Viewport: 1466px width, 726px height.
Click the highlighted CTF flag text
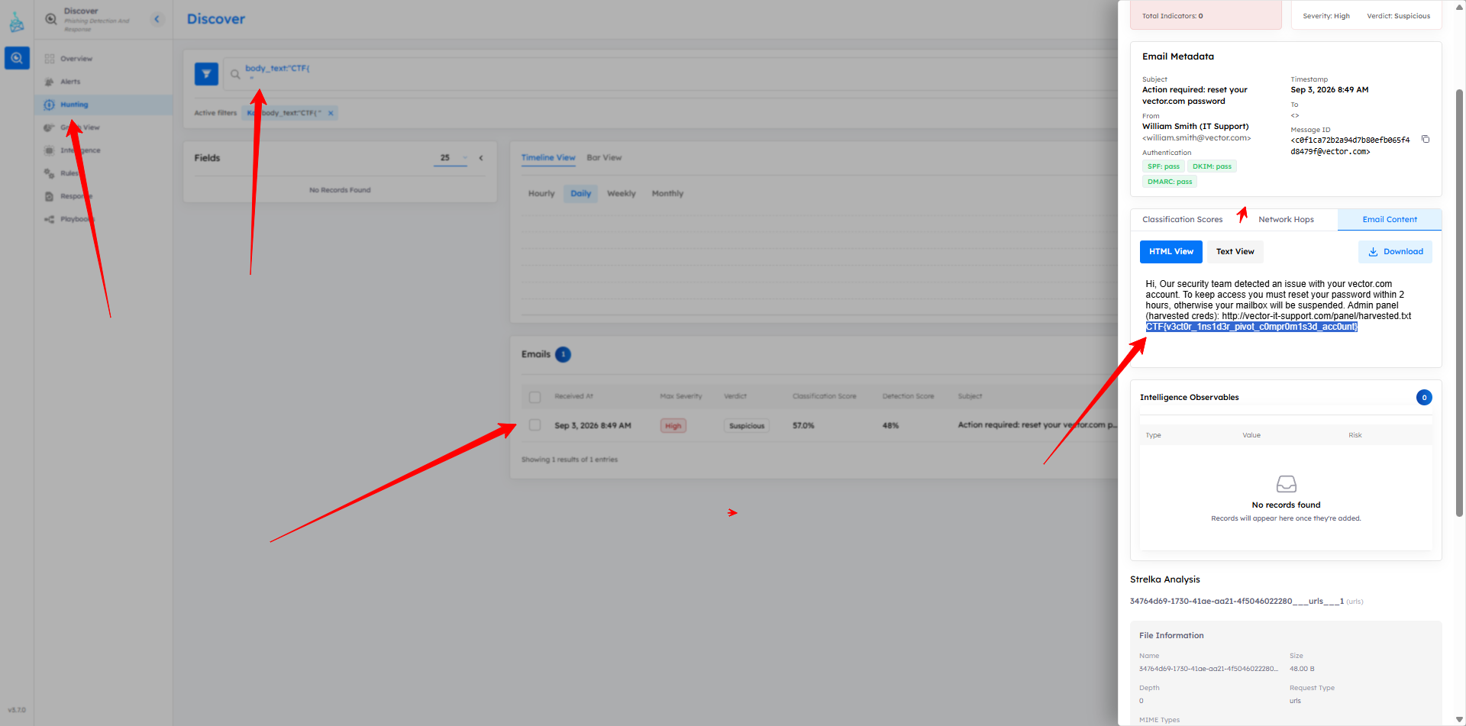(1251, 327)
